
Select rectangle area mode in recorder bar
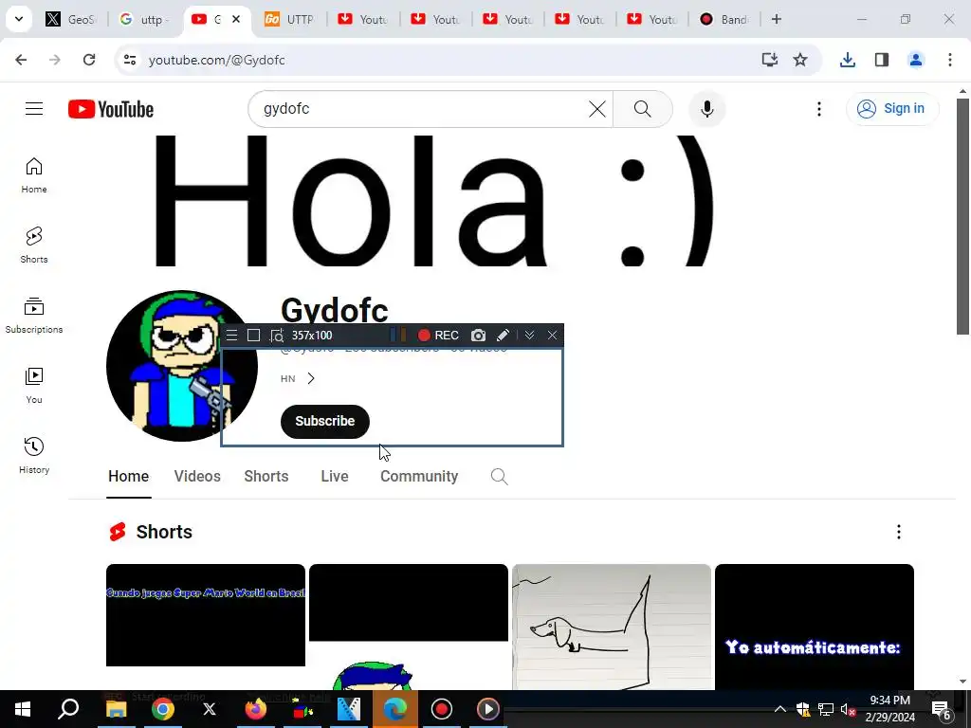[253, 336]
